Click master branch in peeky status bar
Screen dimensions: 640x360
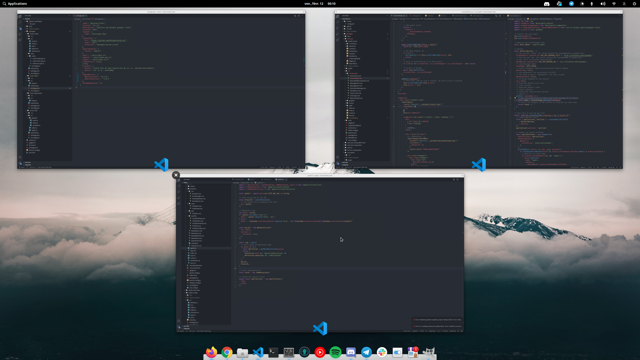[181, 331]
